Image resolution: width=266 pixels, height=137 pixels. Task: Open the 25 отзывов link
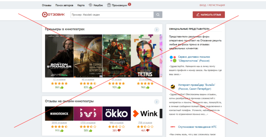145,79
